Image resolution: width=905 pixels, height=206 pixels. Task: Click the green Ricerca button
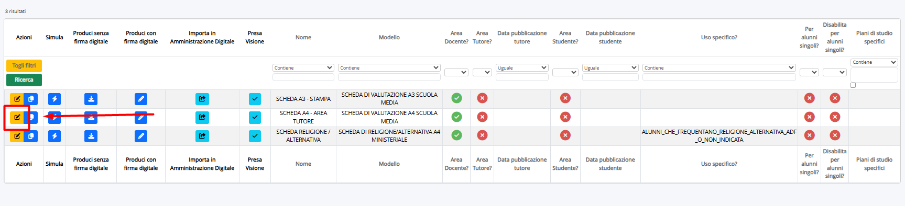(x=24, y=80)
